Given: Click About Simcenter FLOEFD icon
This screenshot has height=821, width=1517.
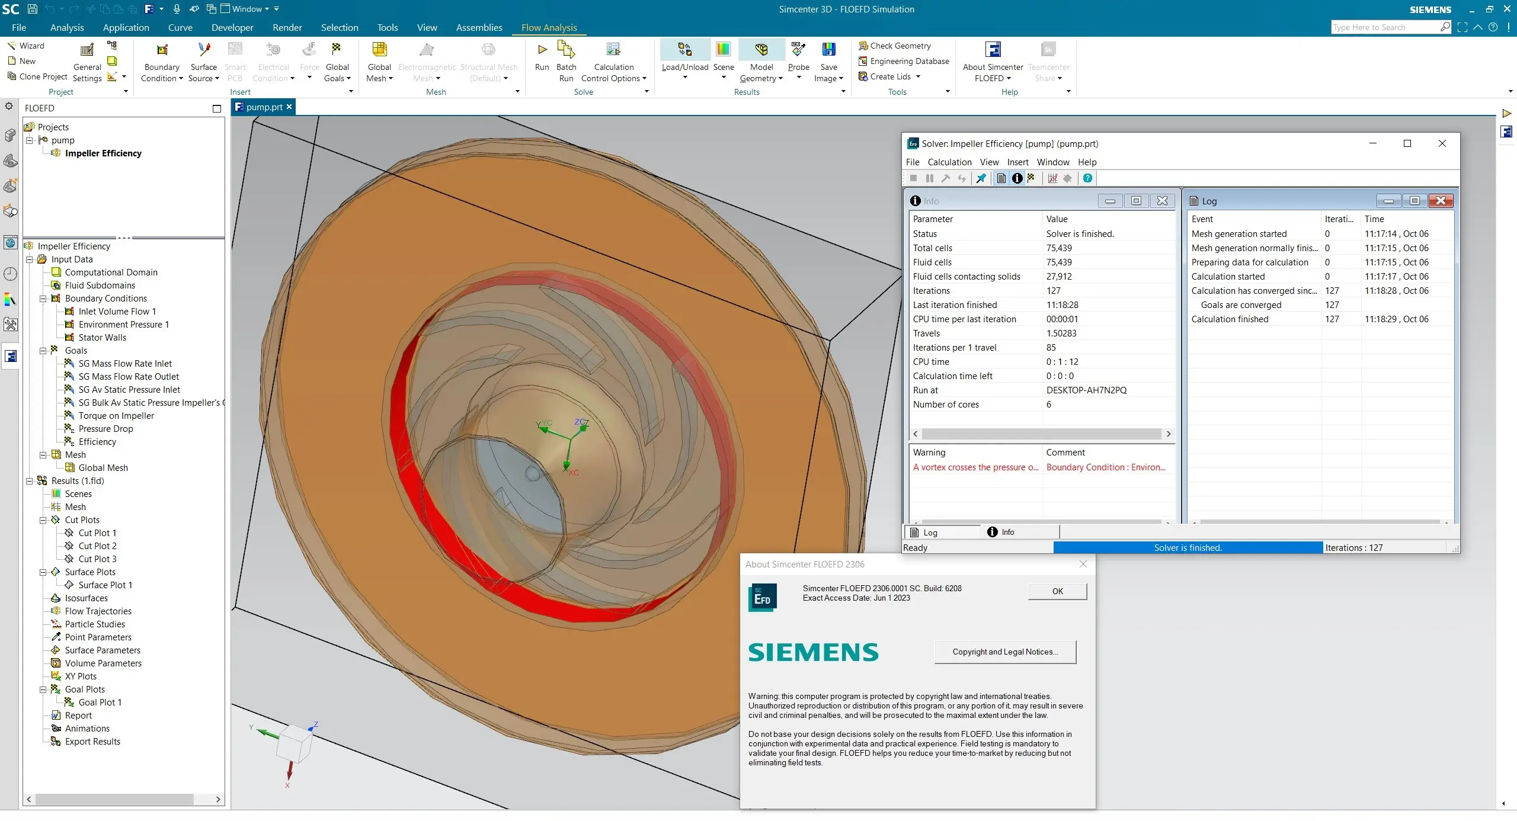Looking at the screenshot, I should (993, 50).
